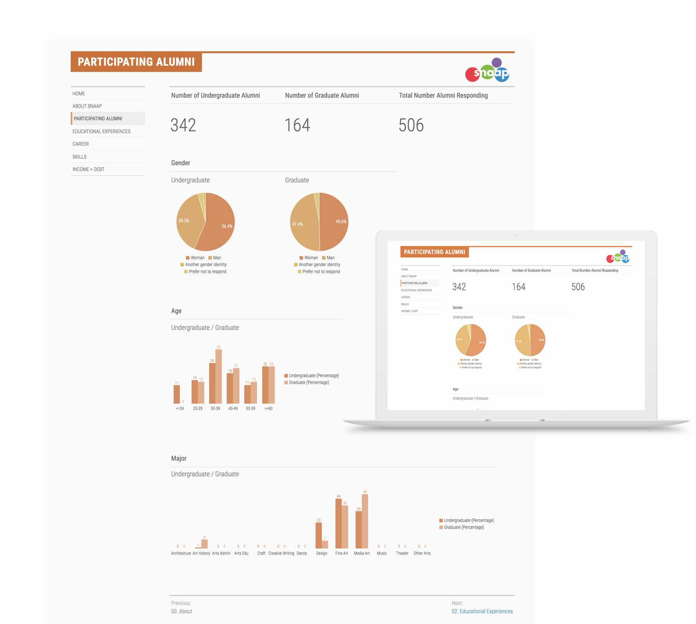
Task: Click the 02. Educational Experiences link
Action: point(482,611)
